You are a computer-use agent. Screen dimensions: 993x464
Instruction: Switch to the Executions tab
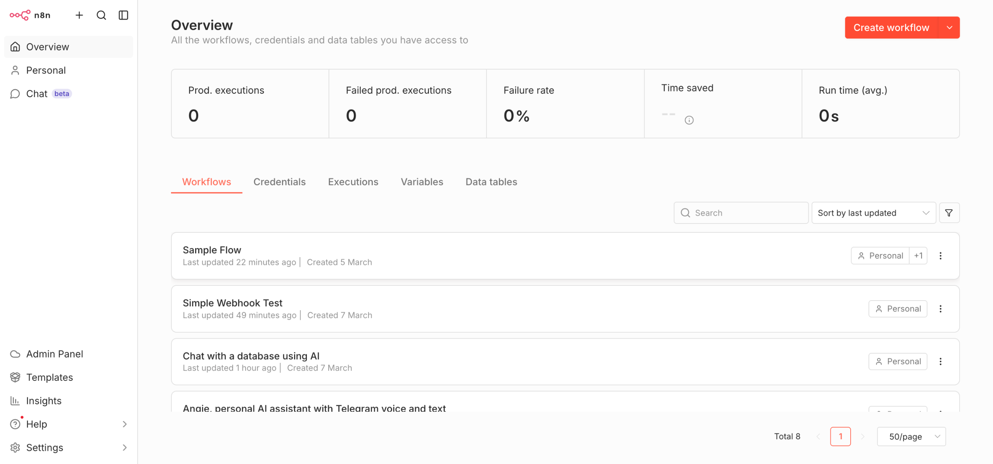click(353, 182)
